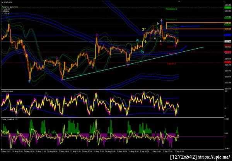The width and height of the screenshot is (232, 161).
Task: Click the yesterday high 'H 1147.84' value
Action: pyautogui.click(x=6, y=9)
